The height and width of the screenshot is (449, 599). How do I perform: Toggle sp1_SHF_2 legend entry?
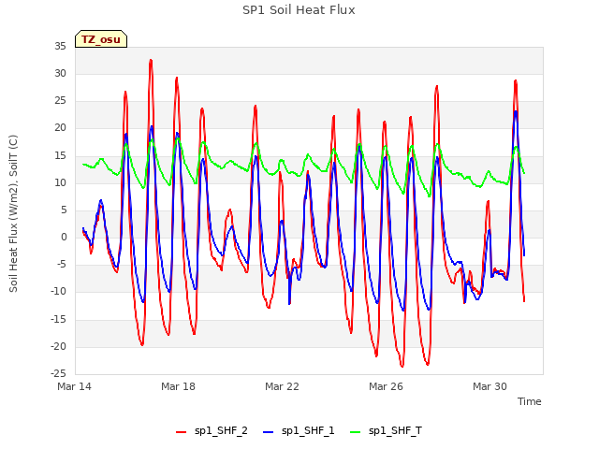pos(212,431)
